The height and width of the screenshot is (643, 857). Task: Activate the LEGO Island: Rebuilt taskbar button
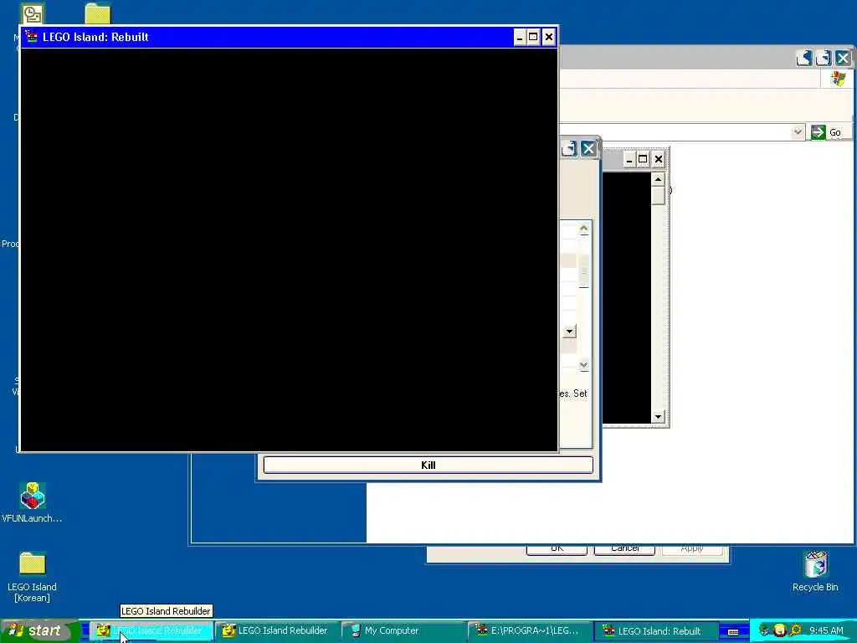click(656, 631)
